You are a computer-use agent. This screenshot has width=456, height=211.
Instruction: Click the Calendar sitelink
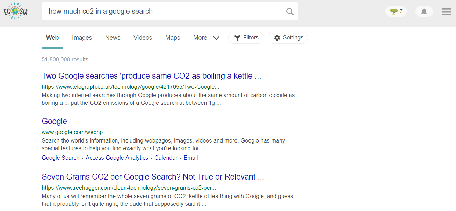(166, 158)
